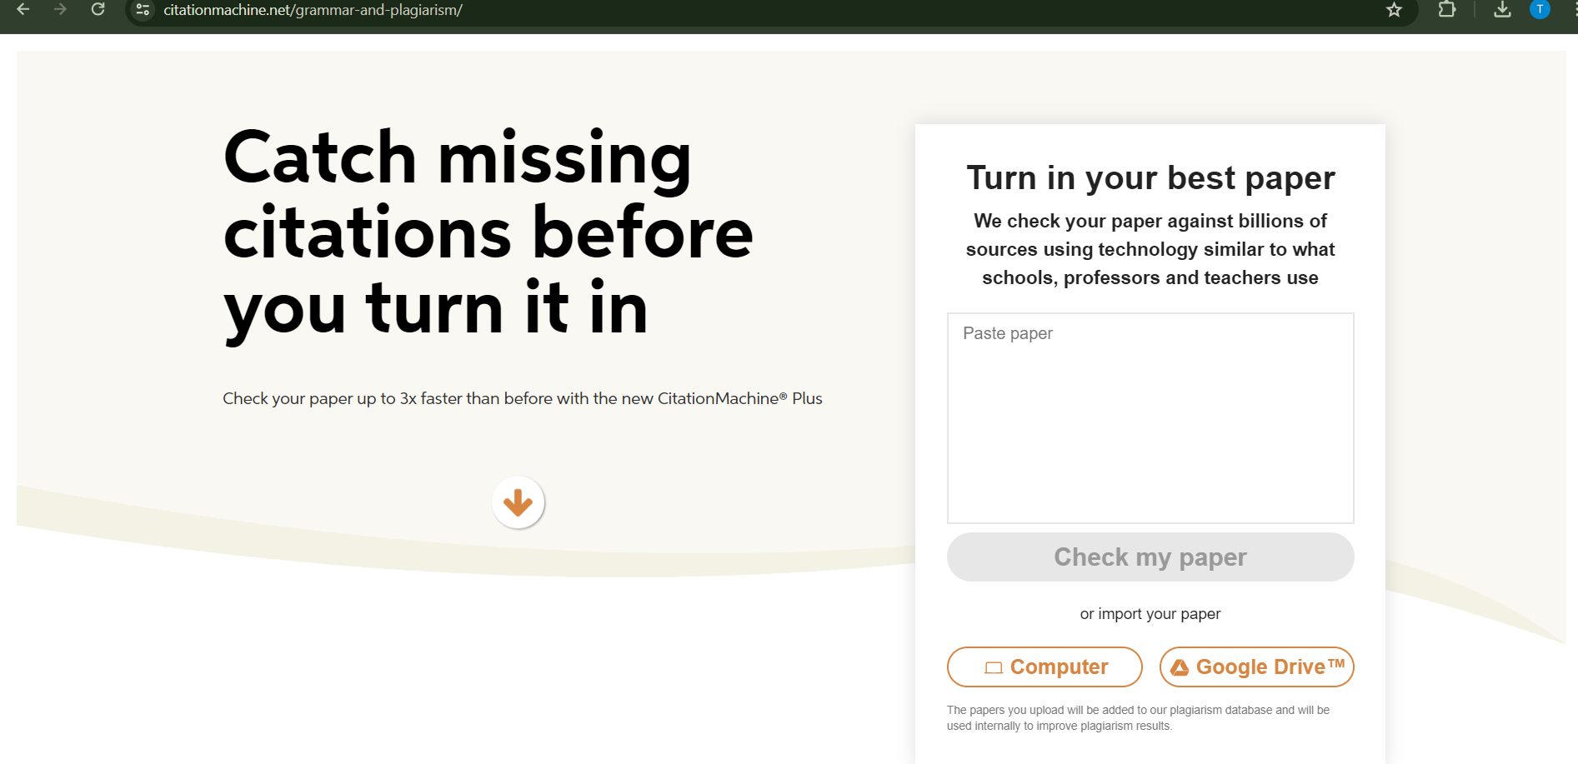The width and height of the screenshot is (1578, 764).
Task: Click the plagiarism database disclaimer text
Action: [x=1138, y=718]
